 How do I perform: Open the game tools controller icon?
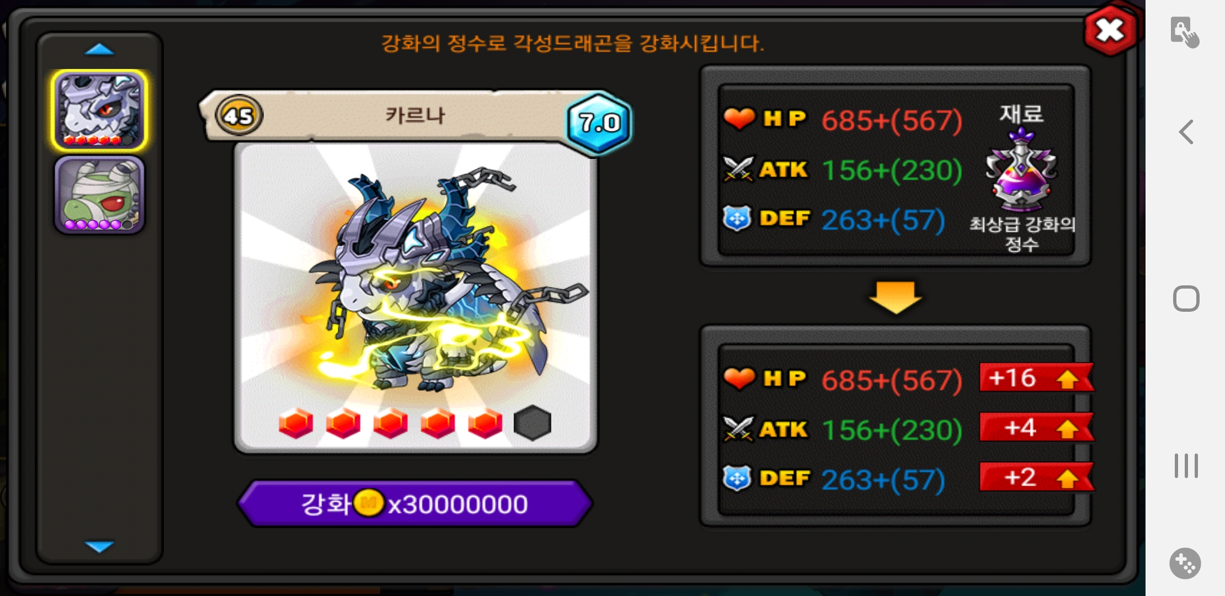(x=1185, y=563)
